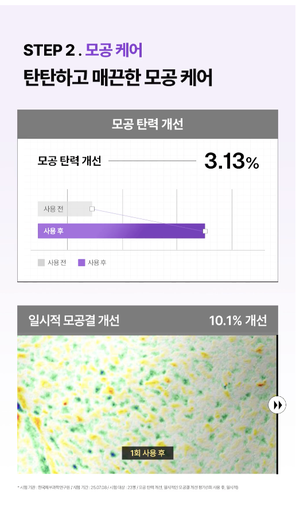The width and height of the screenshot is (296, 523).
Task: Click the 탄탄하고 매끈한 모공 케어 title
Action: click(118, 78)
